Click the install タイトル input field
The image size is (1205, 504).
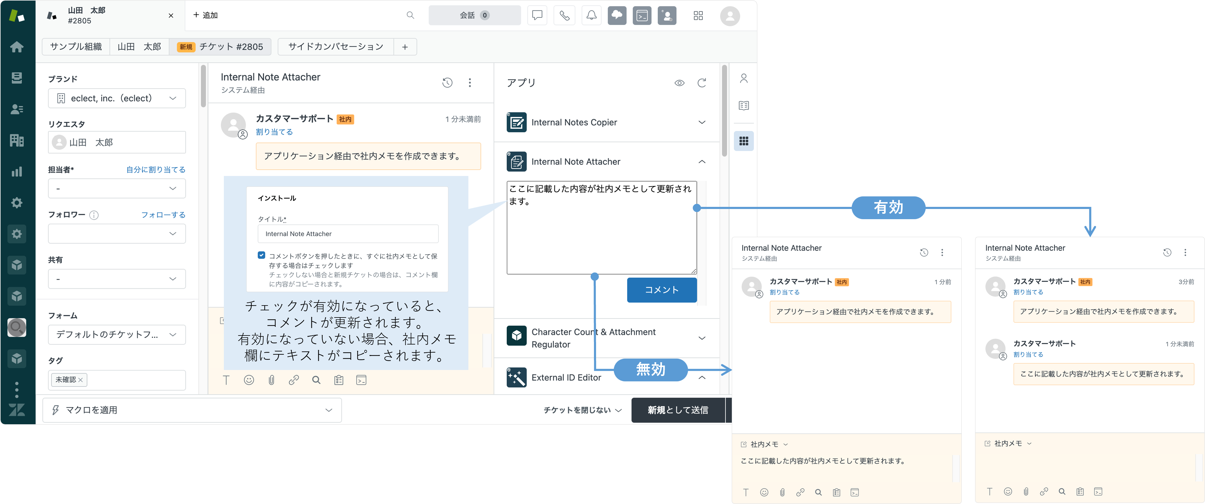coord(348,234)
